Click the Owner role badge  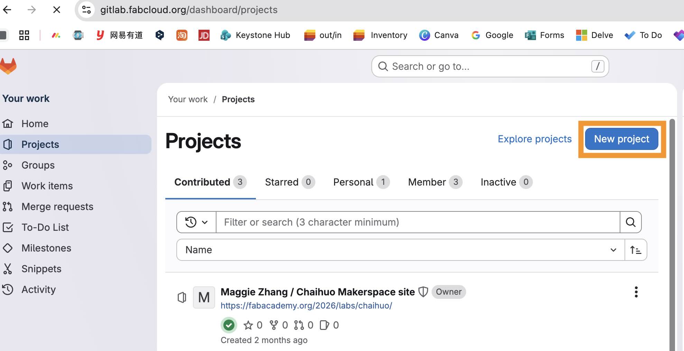pyautogui.click(x=449, y=292)
